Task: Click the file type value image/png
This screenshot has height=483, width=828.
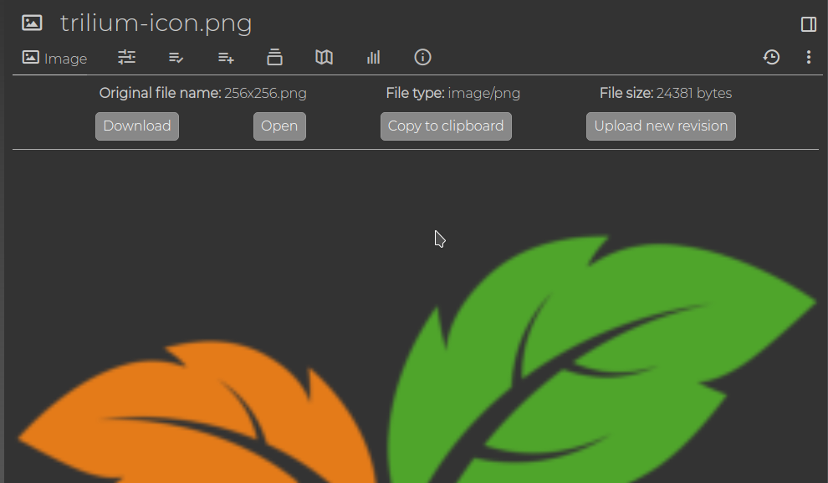Action: (x=483, y=94)
